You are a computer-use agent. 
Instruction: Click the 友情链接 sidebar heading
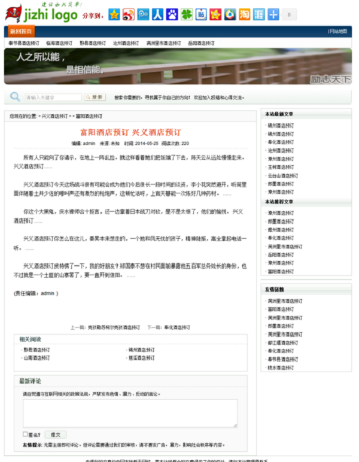tap(275, 290)
